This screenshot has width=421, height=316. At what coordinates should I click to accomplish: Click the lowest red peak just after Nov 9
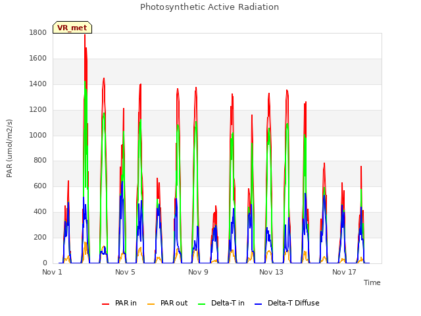click(x=216, y=206)
